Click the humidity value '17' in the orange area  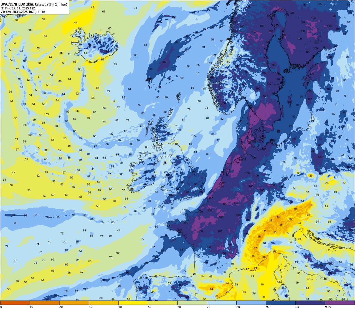[256, 248]
